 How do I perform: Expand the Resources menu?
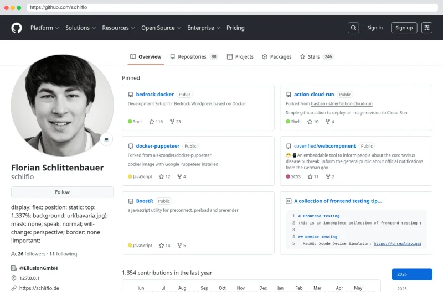[119, 28]
